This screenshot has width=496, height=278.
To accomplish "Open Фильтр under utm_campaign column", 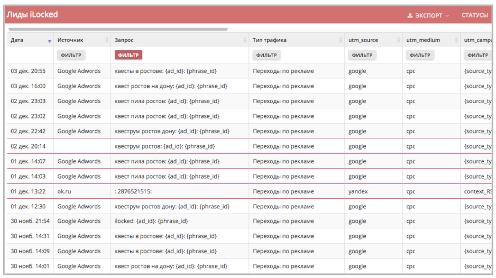I will pos(477,55).
